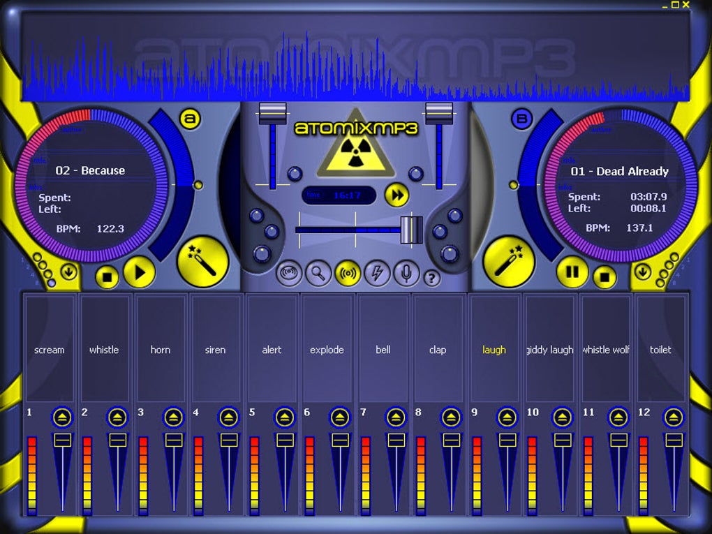Trigger the bell sample pad

(383, 349)
